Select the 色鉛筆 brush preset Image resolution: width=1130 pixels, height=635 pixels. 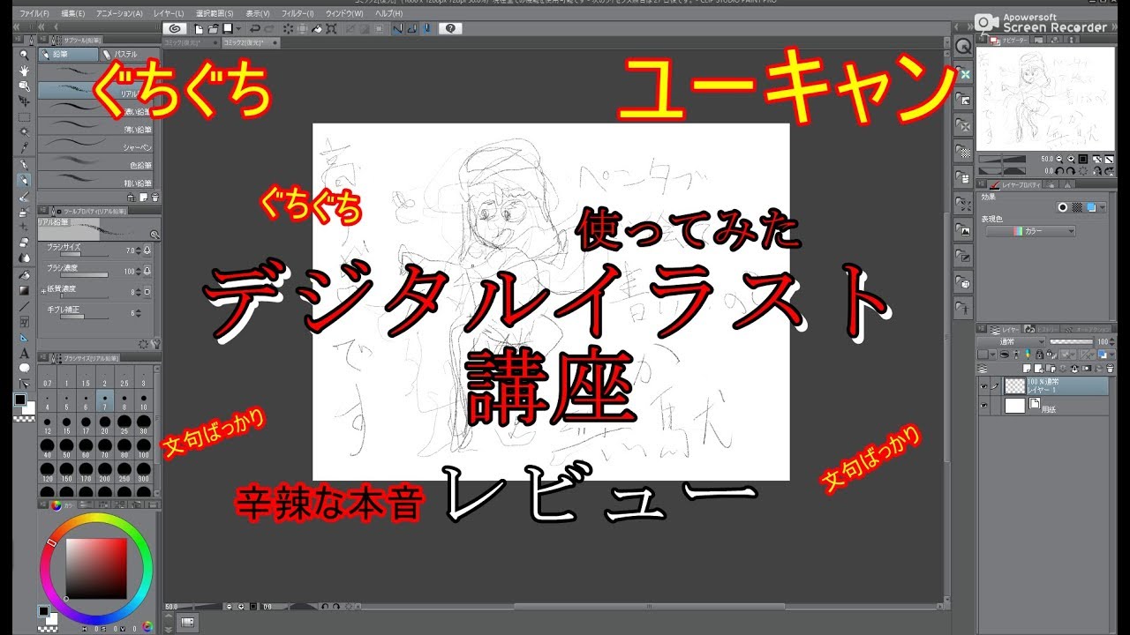pyautogui.click(x=96, y=165)
